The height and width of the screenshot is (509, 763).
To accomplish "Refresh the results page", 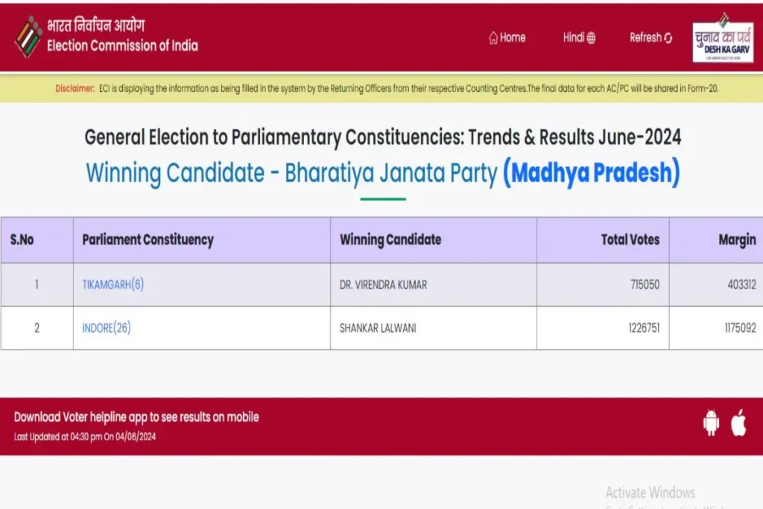I will [x=651, y=37].
